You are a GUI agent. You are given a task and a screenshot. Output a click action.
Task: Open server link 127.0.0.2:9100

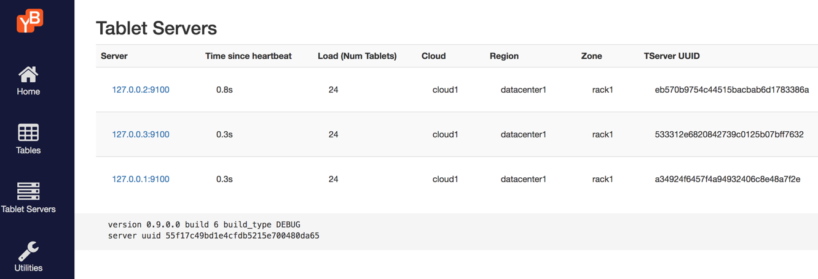pos(140,90)
